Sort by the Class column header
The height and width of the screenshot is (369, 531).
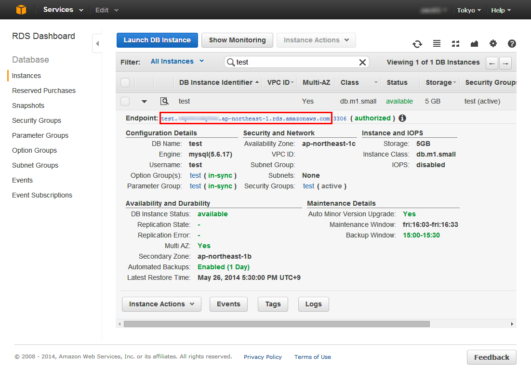(359, 82)
